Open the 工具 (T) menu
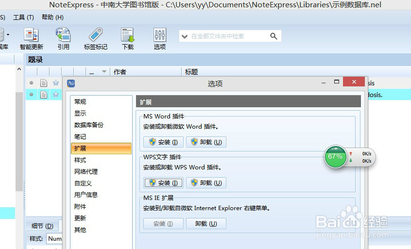The width and height of the screenshot is (411, 249). click(23, 17)
